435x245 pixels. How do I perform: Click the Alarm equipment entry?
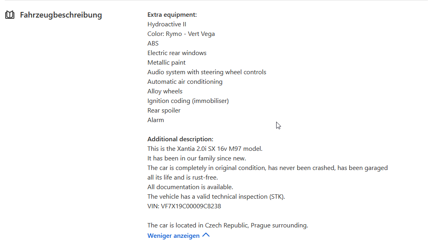click(156, 120)
